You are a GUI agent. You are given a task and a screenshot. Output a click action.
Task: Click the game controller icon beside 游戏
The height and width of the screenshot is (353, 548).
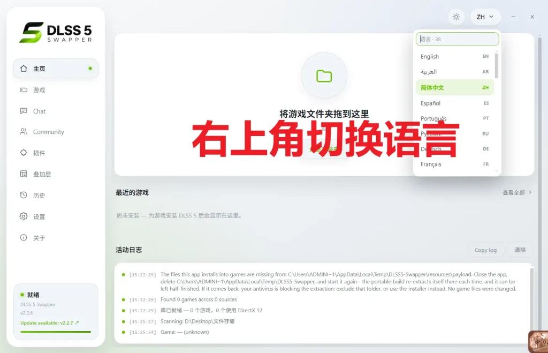tap(24, 90)
